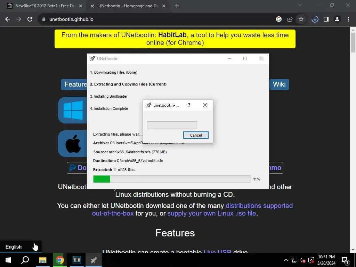Click the Windows download logo button
Image resolution: width=356 pixels, height=267 pixels.
pos(73,110)
